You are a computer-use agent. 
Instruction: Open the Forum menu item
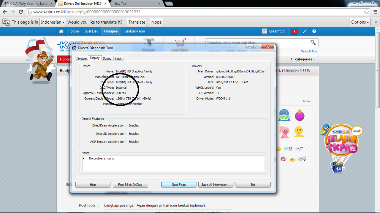[74, 31]
